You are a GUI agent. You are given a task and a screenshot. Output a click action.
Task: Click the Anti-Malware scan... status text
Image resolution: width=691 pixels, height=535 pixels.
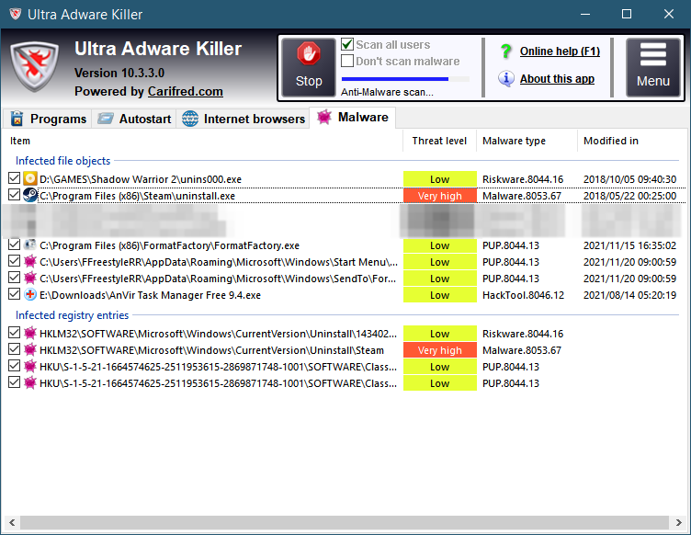[x=387, y=92]
